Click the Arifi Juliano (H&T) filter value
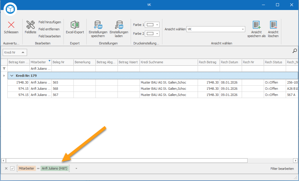Image resolution: width=299 pixels, height=181 pixels. [55, 168]
